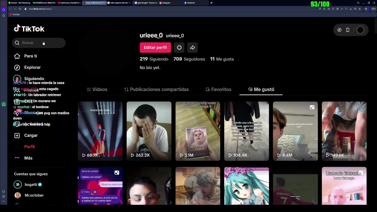Viewport: 377px width, 212px height.
Task: Click the magnifier icon in Buscar field
Action: point(17,43)
